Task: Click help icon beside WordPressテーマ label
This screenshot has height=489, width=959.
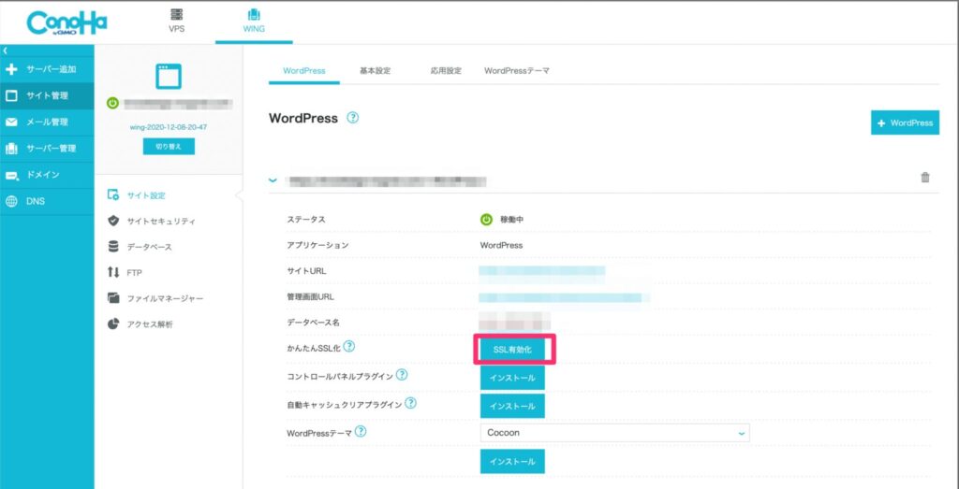Action: 361,432
